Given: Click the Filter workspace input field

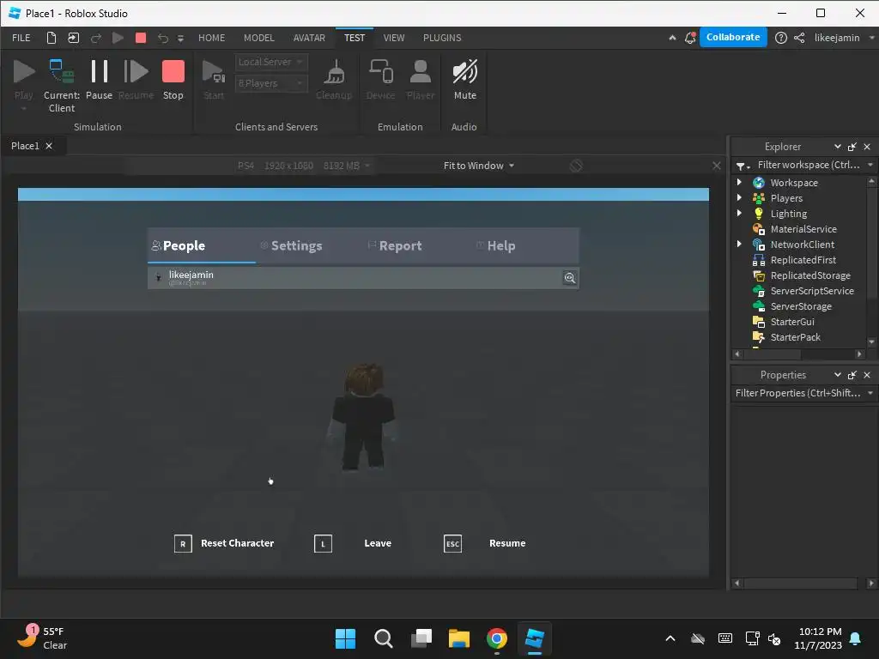Looking at the screenshot, I should (x=809, y=165).
